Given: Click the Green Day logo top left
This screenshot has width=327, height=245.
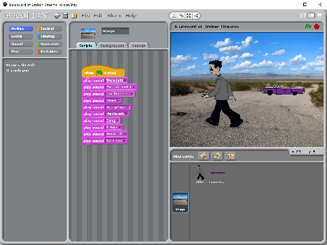Looking at the screenshot, I should click(x=26, y=16).
